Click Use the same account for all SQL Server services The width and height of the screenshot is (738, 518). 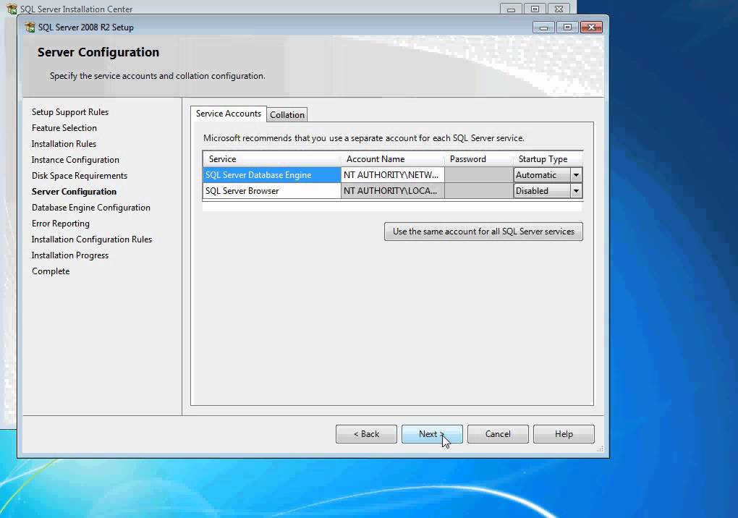point(483,232)
